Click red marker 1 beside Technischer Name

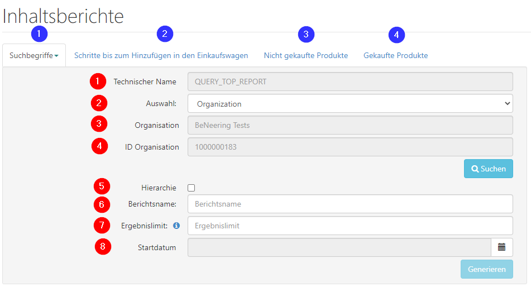(x=98, y=82)
